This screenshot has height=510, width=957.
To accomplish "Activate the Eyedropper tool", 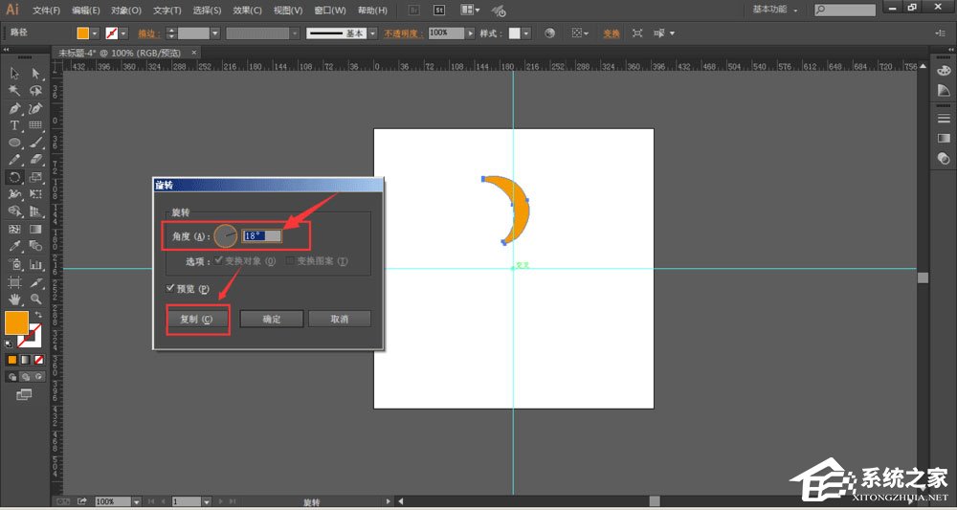I will [x=15, y=246].
